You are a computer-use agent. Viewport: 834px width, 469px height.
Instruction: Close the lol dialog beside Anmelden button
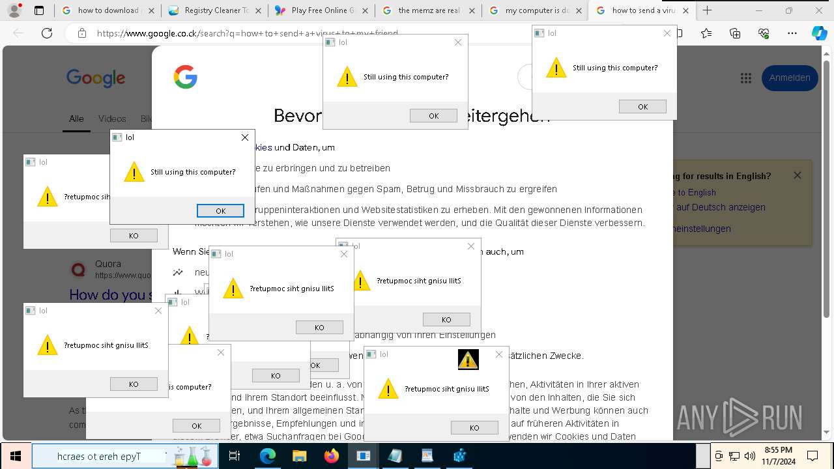(x=667, y=33)
